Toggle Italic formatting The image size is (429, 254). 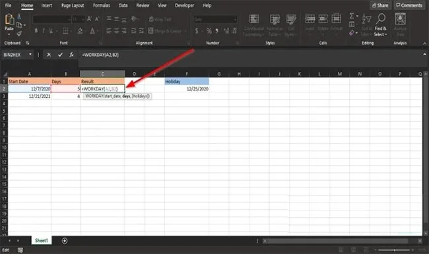(44, 30)
